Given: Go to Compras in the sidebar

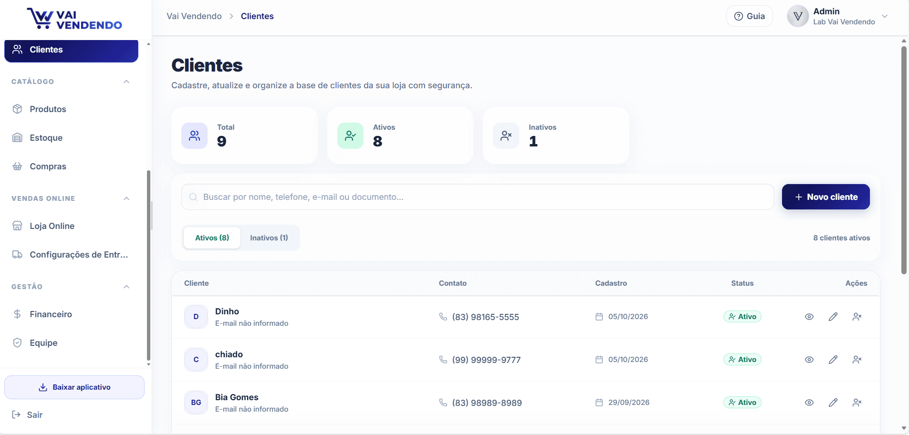Looking at the screenshot, I should coord(71,166).
